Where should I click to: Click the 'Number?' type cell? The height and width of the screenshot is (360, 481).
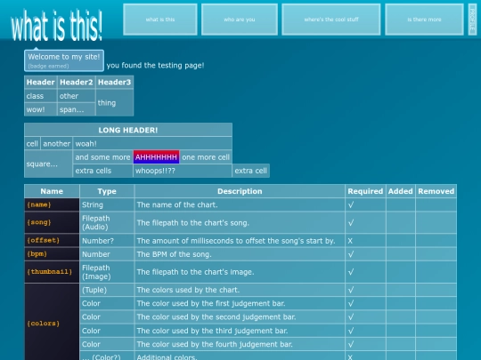107,241
